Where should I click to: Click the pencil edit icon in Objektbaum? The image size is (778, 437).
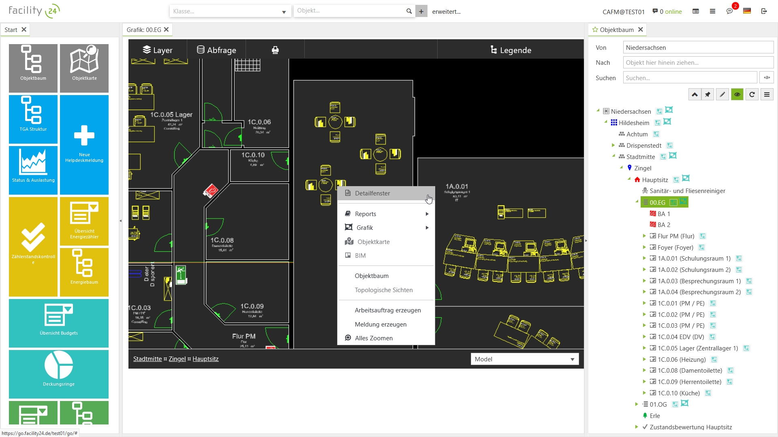click(x=722, y=95)
